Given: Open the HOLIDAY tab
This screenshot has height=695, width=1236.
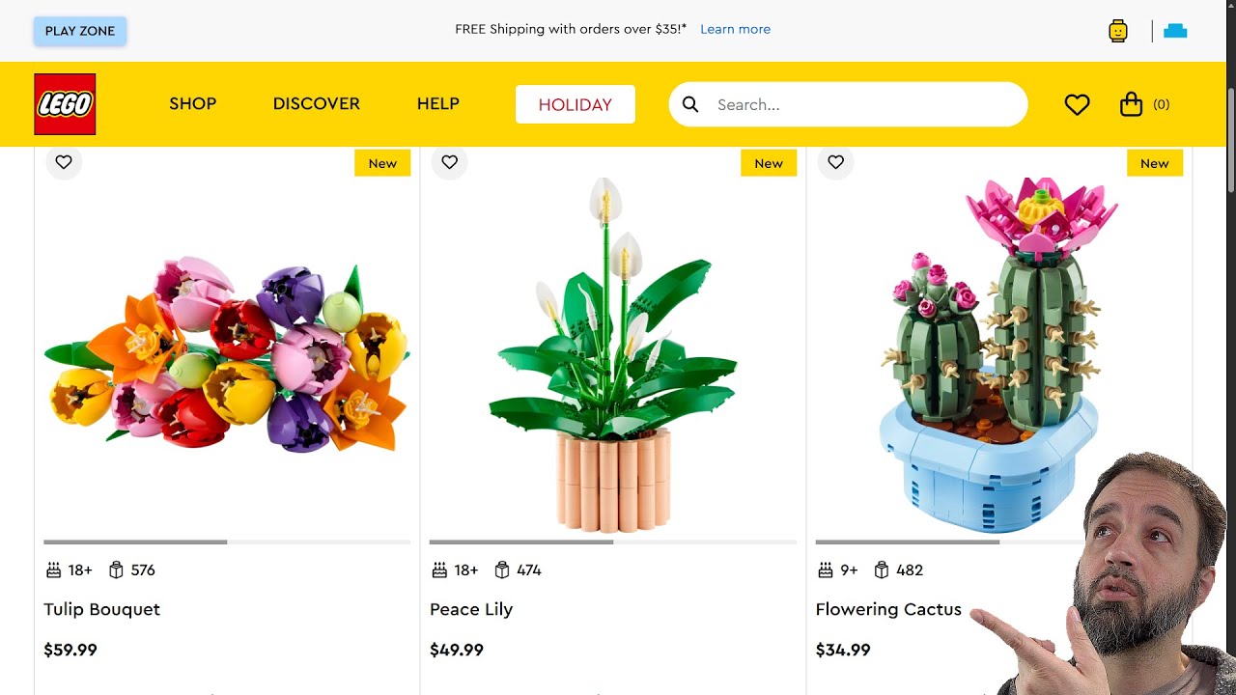Looking at the screenshot, I should (x=576, y=104).
